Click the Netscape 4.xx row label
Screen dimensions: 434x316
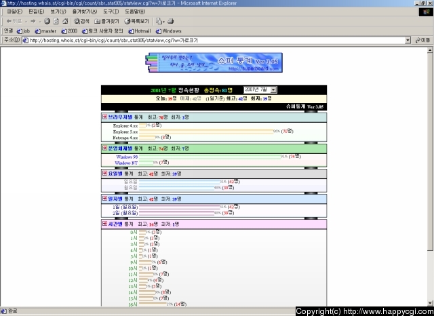pos(125,138)
